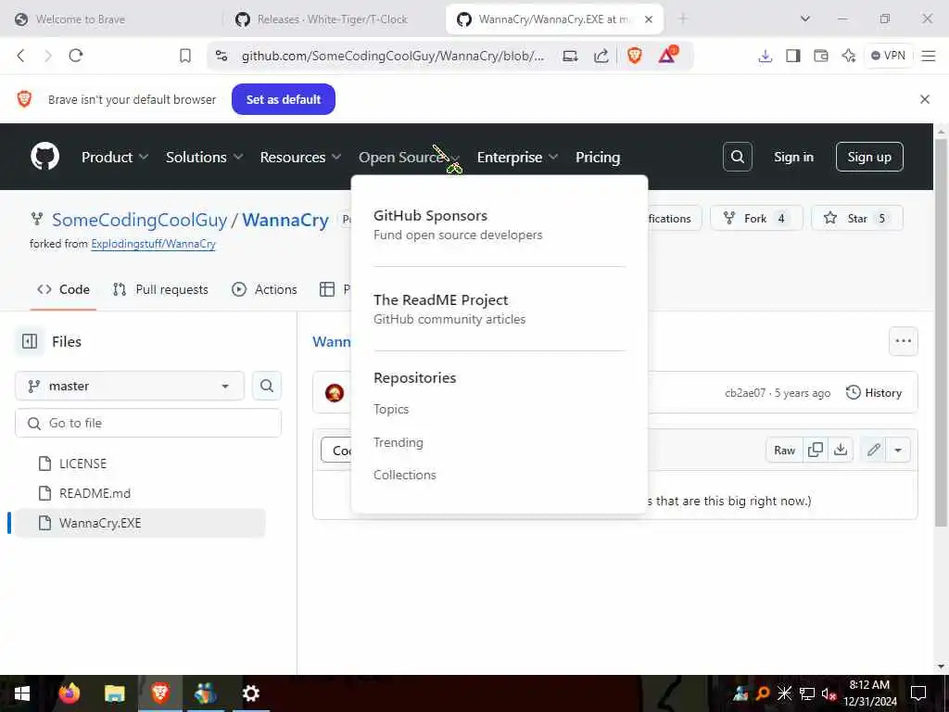The height and width of the screenshot is (712, 949).
Task: Open Brave main hamburger menu
Action: point(929,56)
